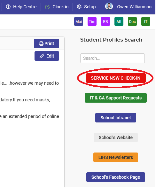Open IT & GA Support Requests
The height and width of the screenshot is (188, 156).
pos(116,98)
